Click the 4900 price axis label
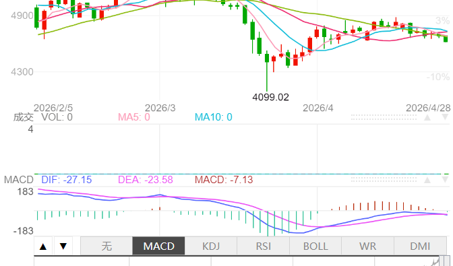This screenshot has width=453, height=266. (x=22, y=15)
